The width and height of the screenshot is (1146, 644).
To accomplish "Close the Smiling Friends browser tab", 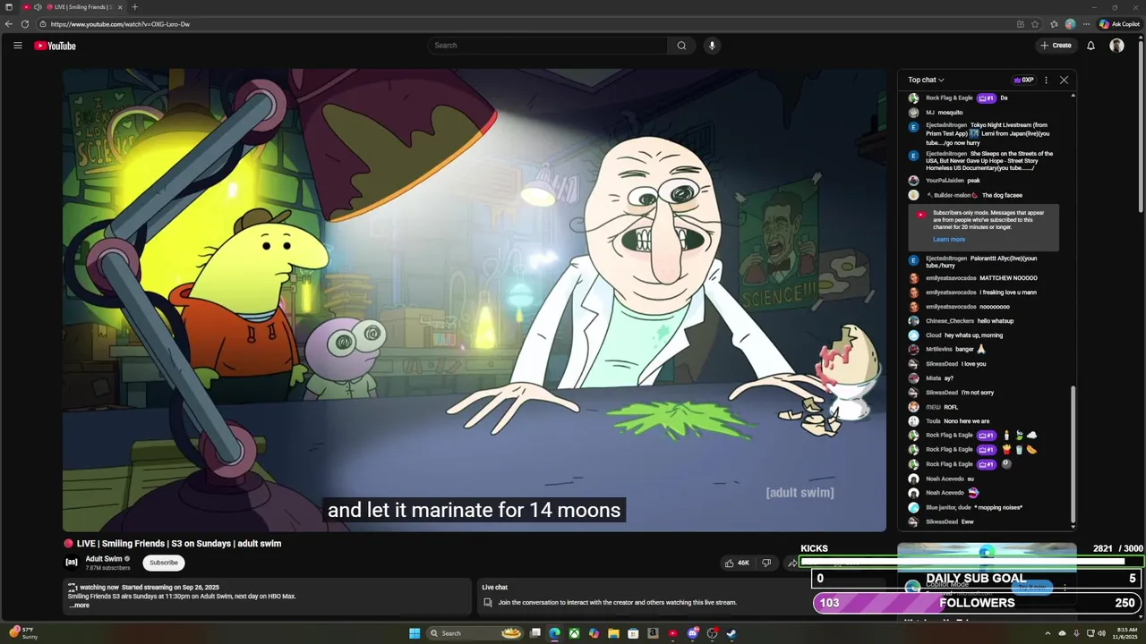I will 120,7.
